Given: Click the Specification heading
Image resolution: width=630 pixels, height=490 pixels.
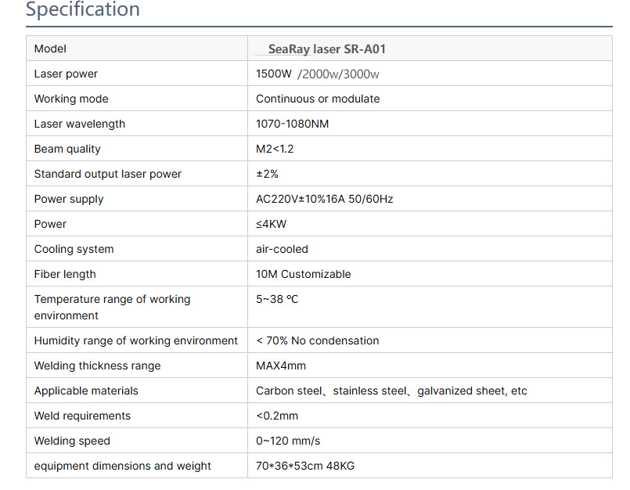Looking at the screenshot, I should (x=83, y=10).
